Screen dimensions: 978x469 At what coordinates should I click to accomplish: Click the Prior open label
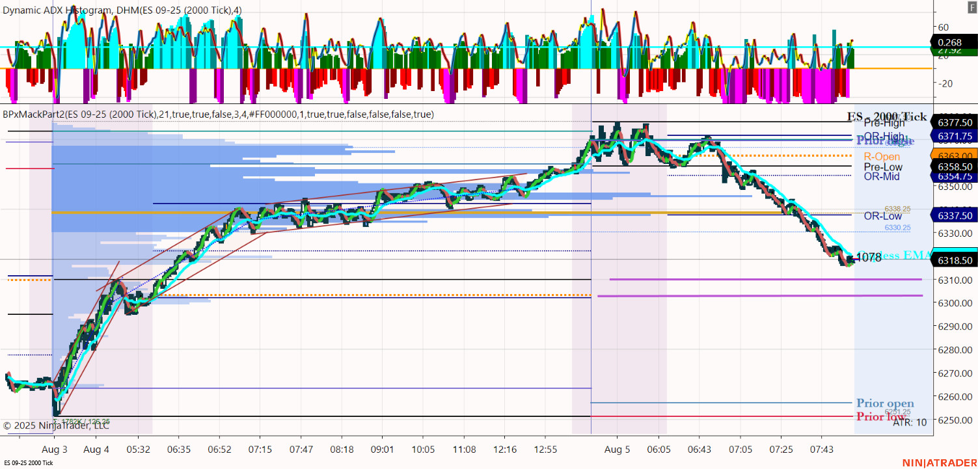click(x=885, y=403)
